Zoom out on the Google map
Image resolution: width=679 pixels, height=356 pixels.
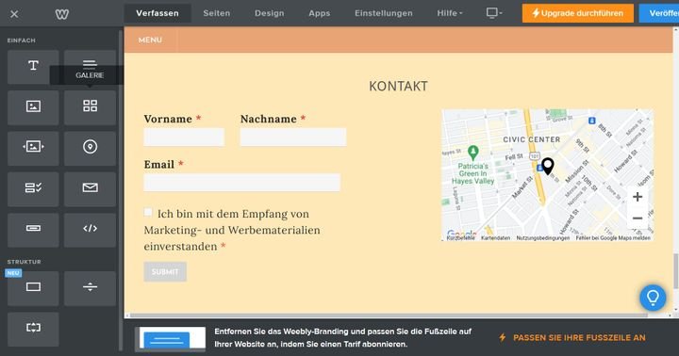638,218
